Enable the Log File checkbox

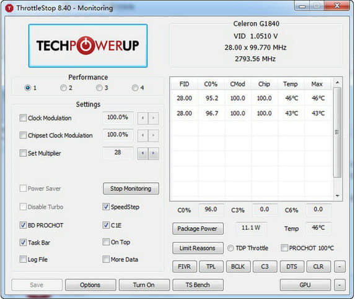[x=23, y=259]
